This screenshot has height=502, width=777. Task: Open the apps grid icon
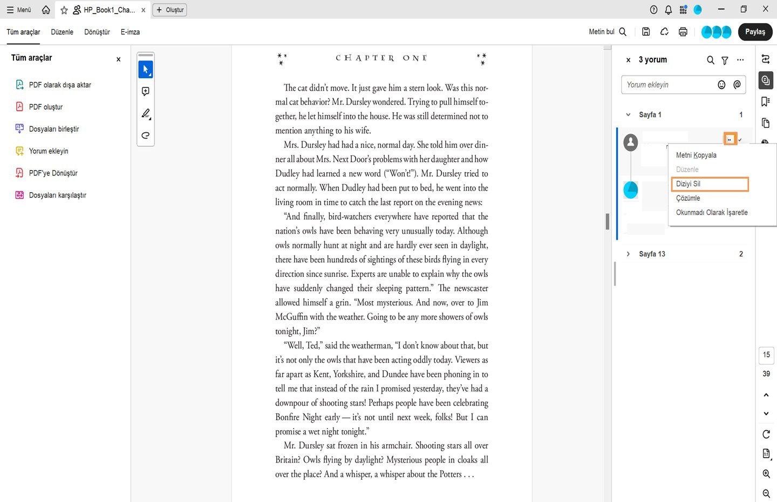point(683,10)
